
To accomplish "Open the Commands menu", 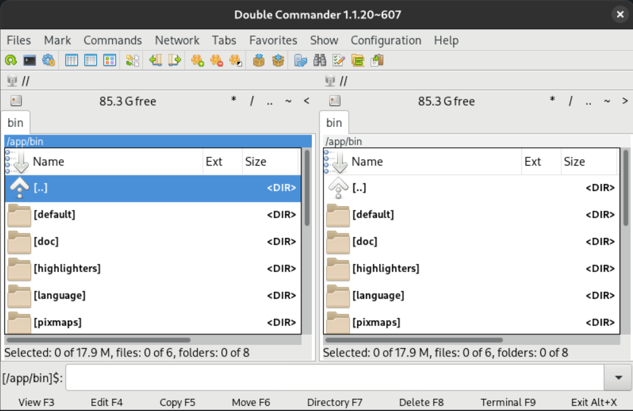I will [x=112, y=41].
